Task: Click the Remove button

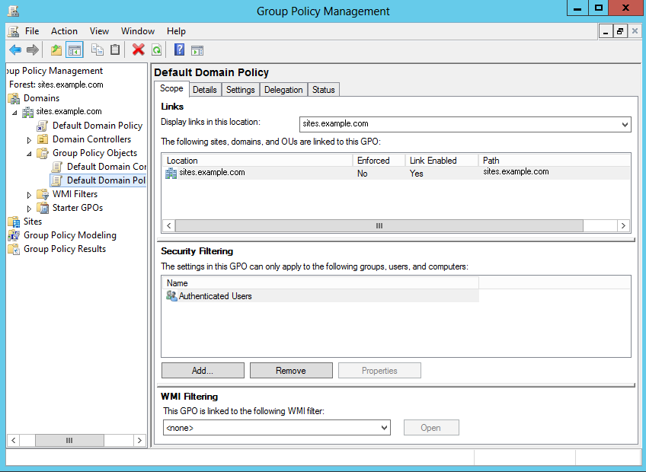Action: (x=291, y=370)
